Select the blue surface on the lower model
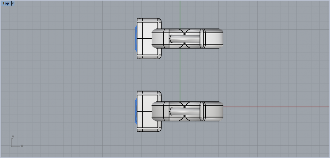The image size is (330, 158). point(136,111)
